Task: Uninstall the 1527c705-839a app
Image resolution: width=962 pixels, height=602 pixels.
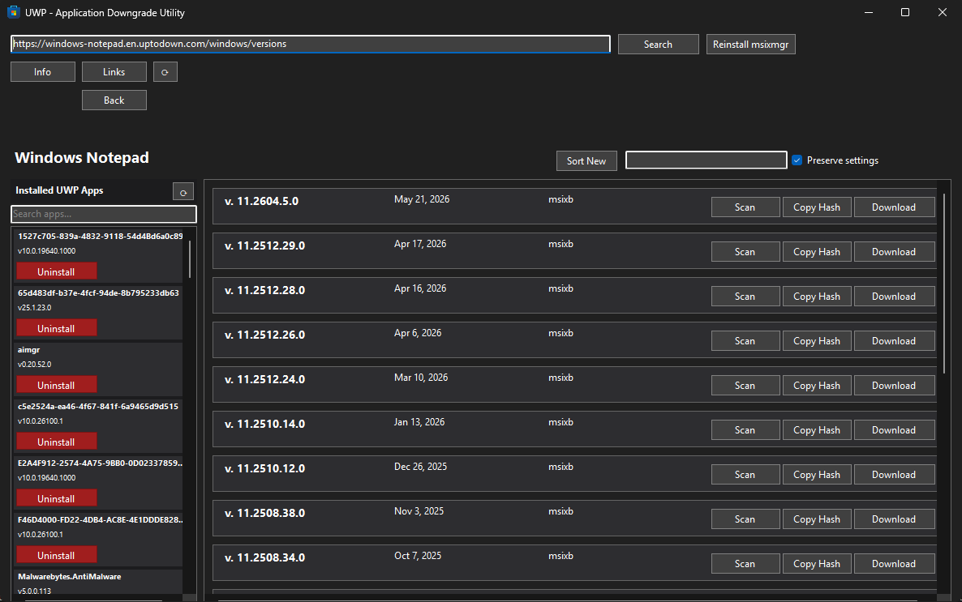Action: [57, 271]
